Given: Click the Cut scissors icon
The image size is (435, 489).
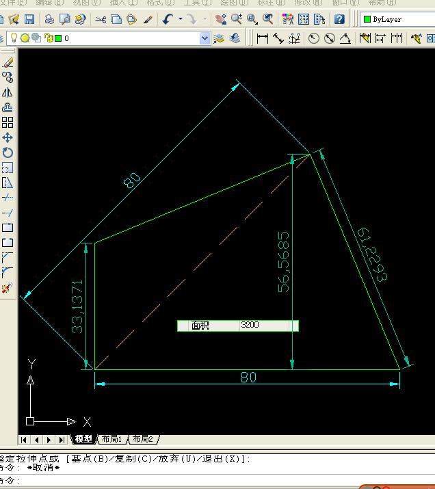Looking at the screenshot, I should tap(101, 19).
